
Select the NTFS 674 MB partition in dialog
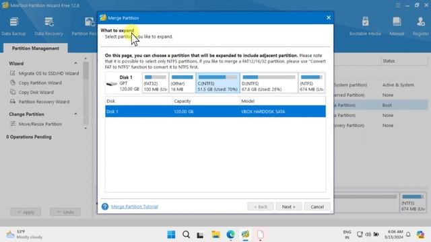tap(311, 83)
